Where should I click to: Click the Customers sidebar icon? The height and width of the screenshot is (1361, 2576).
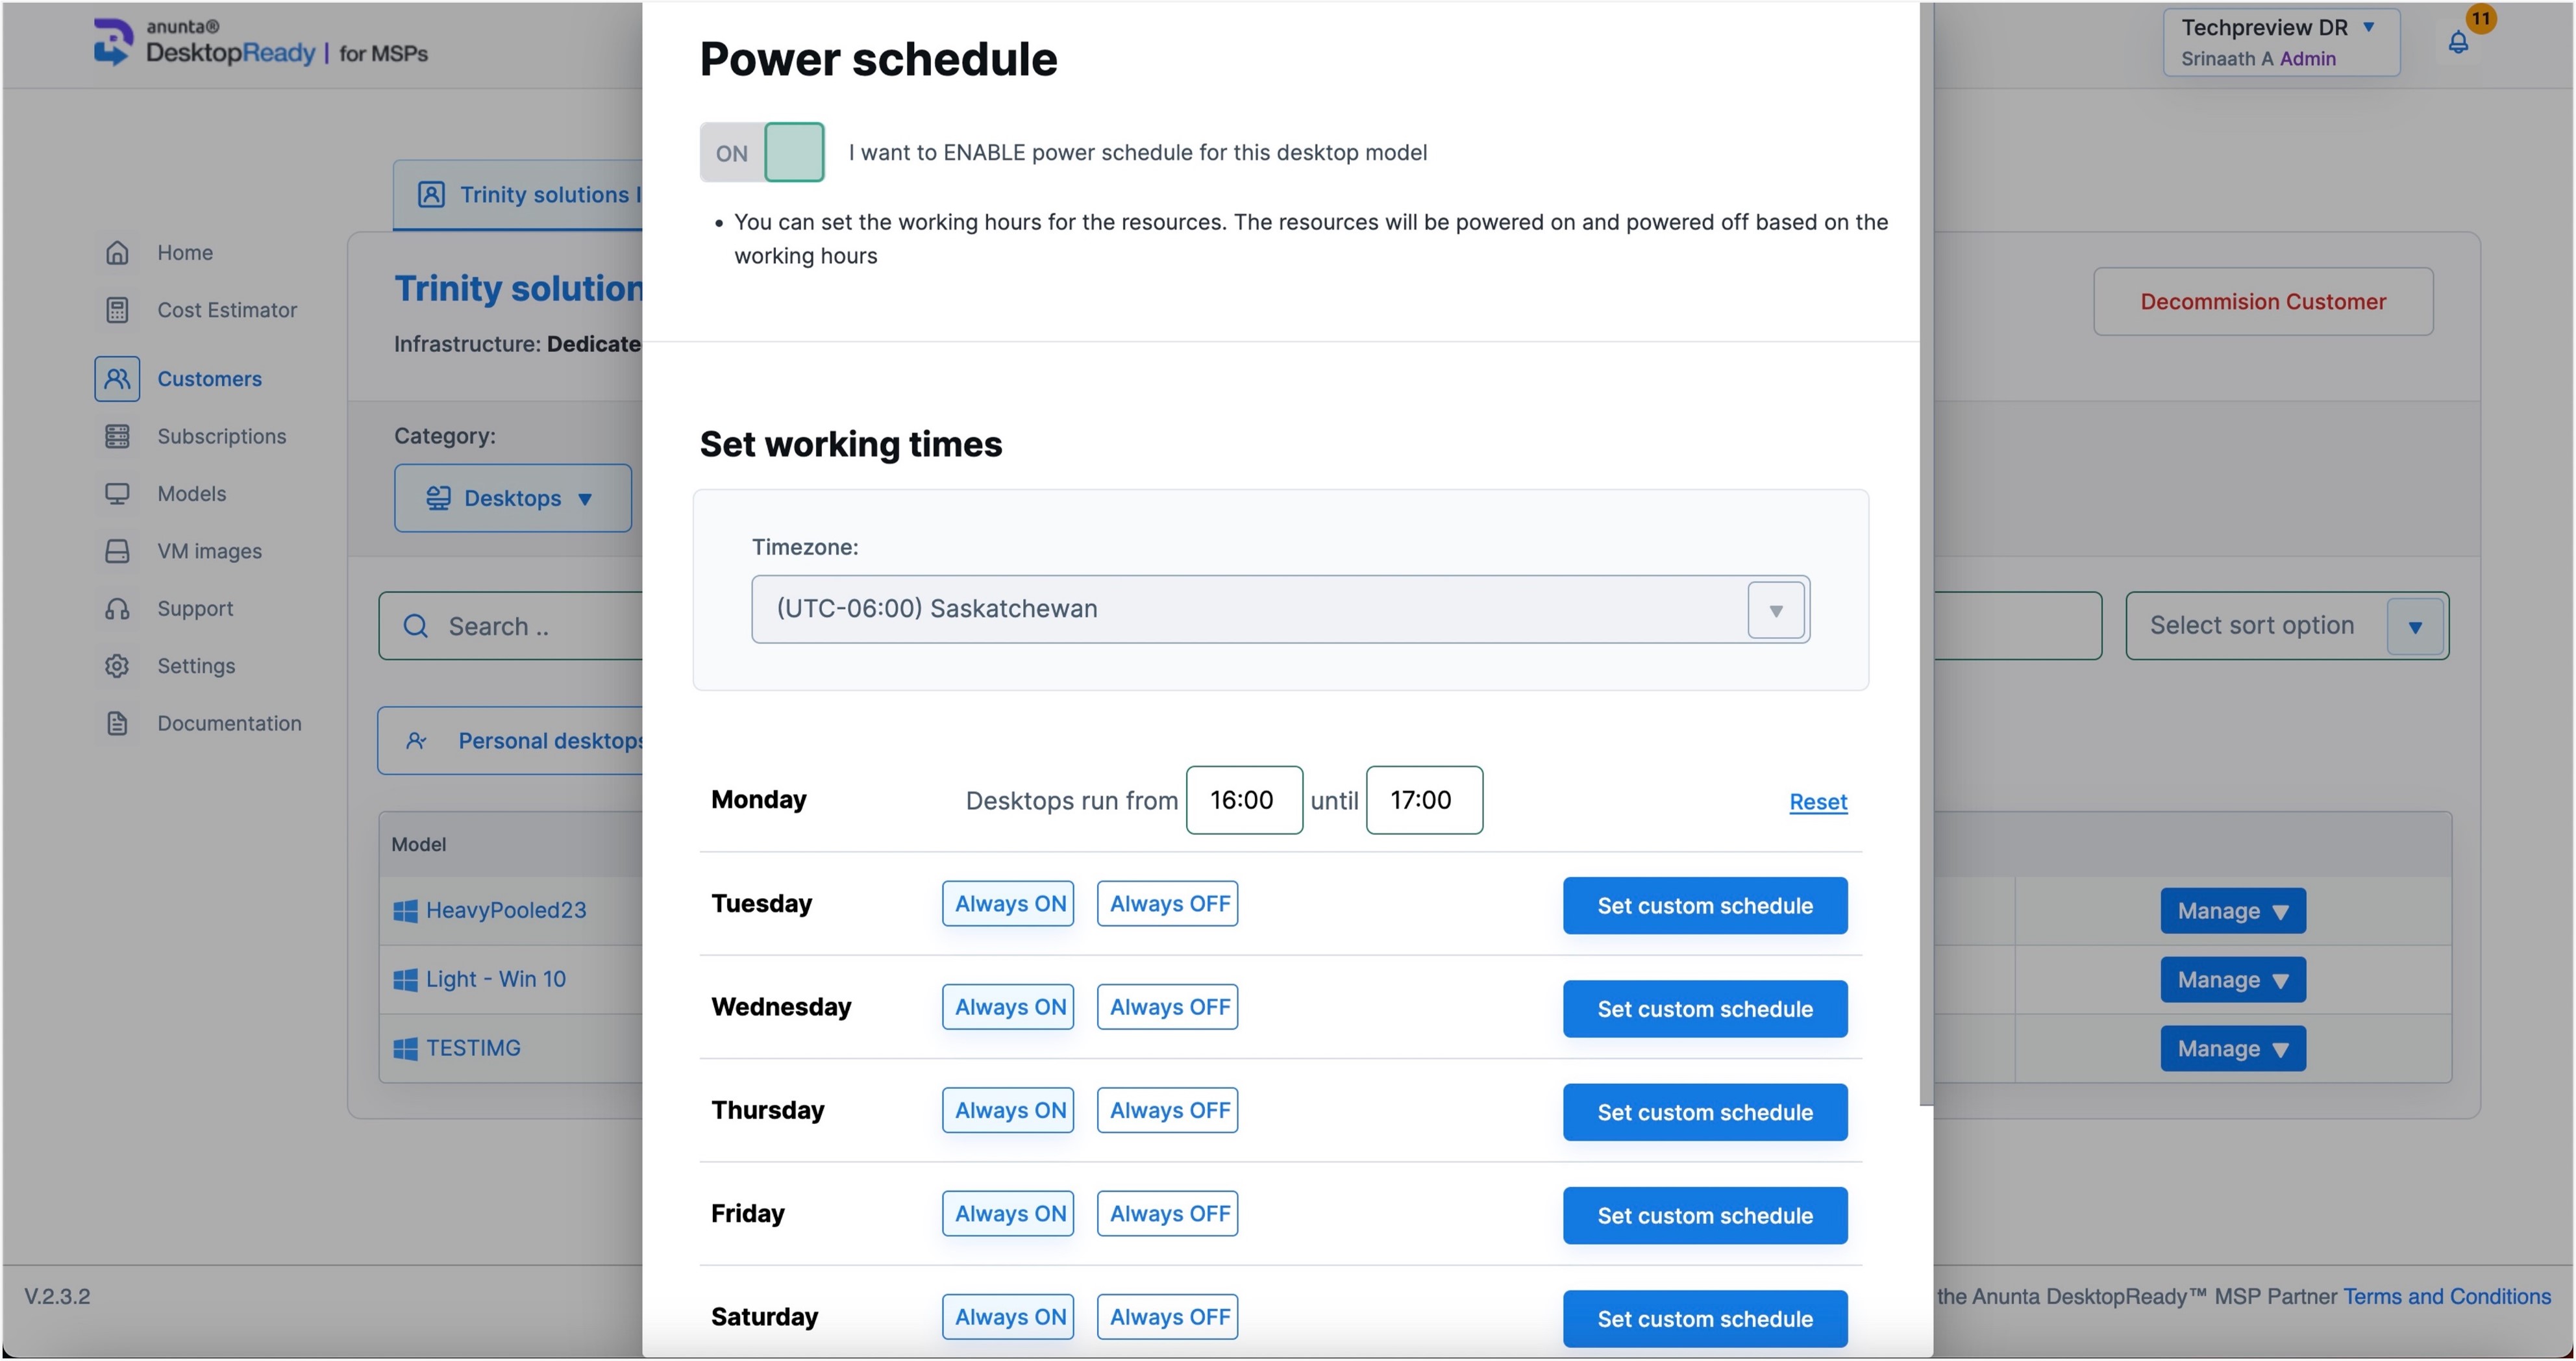[117, 379]
